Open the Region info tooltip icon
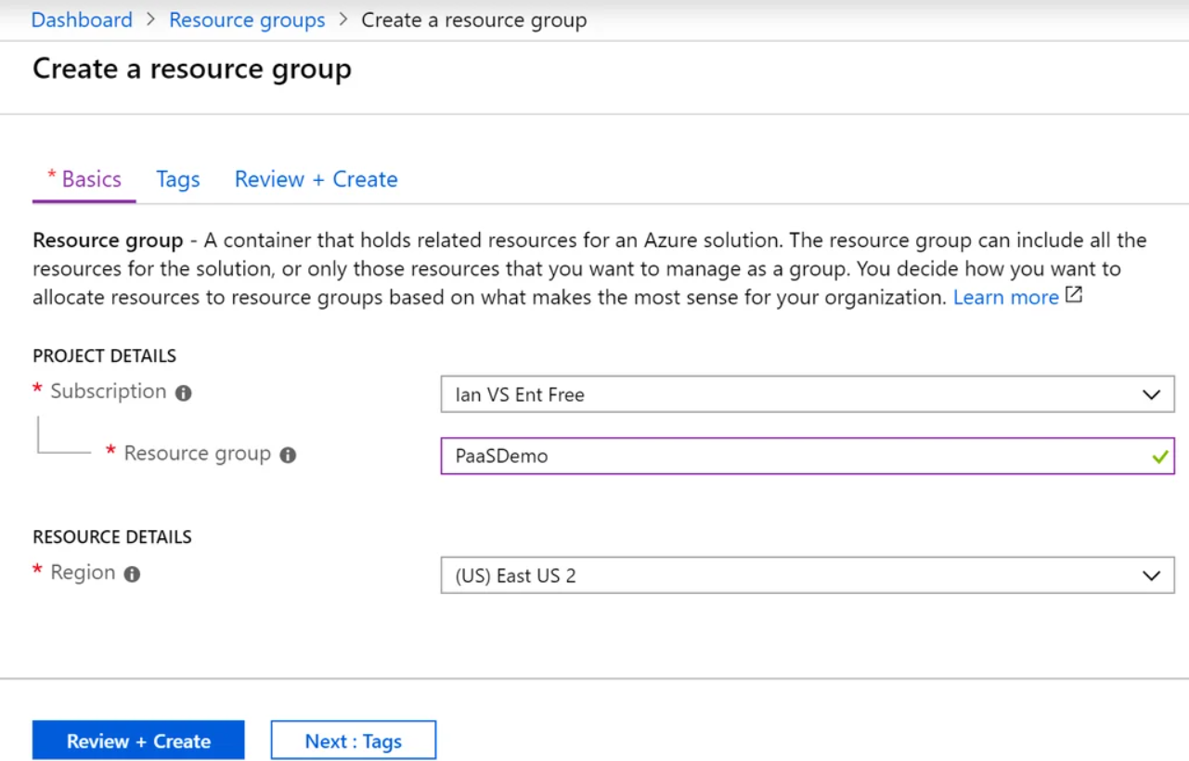 click(x=132, y=574)
